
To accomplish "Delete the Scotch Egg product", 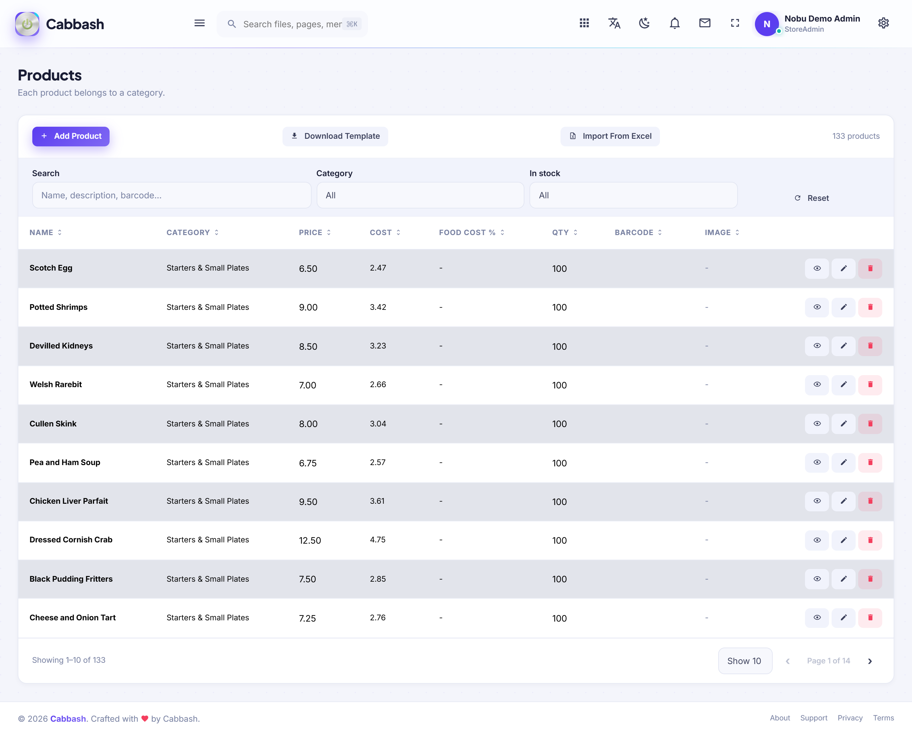I will click(x=870, y=268).
